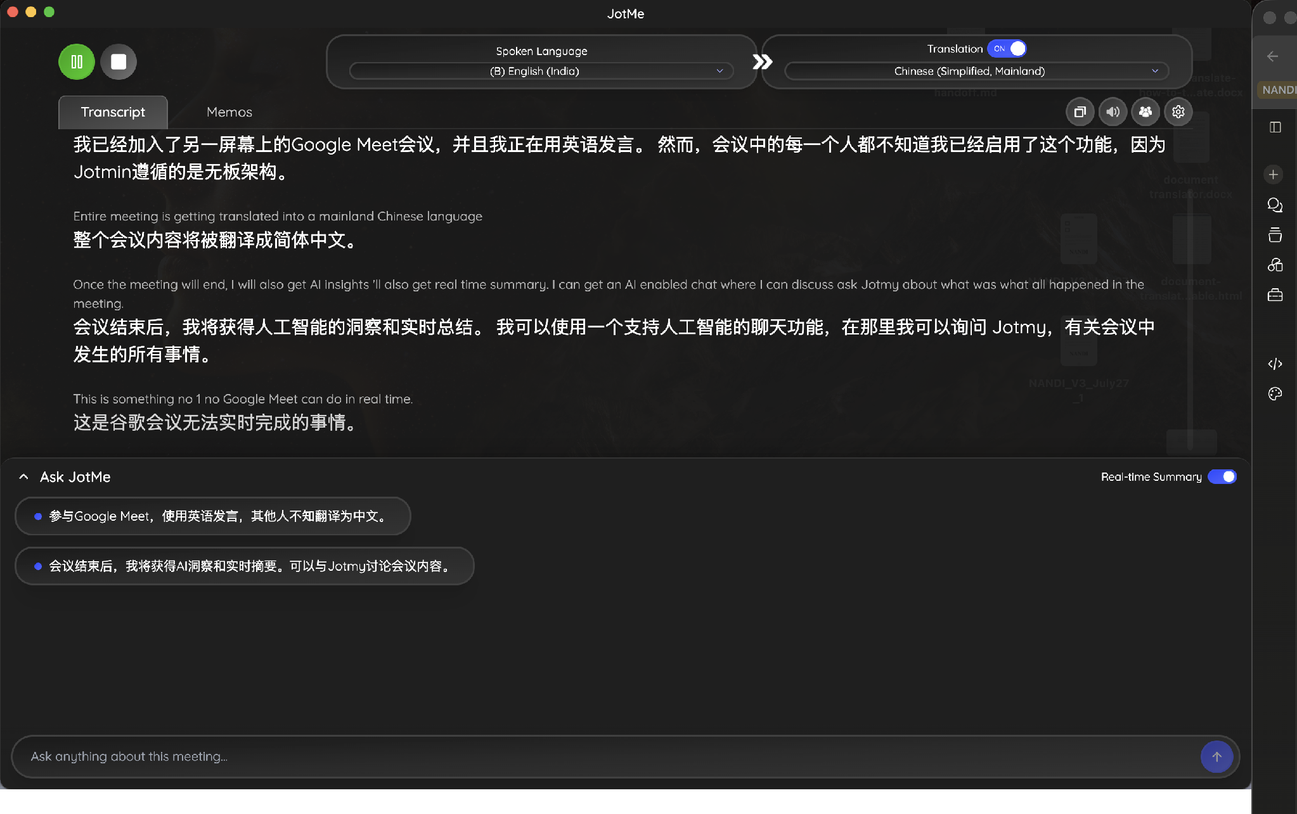Select the summary starting with 会议结束后
Viewport: 1297px width, 814px height.
click(245, 566)
